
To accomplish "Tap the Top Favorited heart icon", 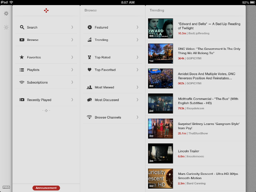I will point(90,70).
